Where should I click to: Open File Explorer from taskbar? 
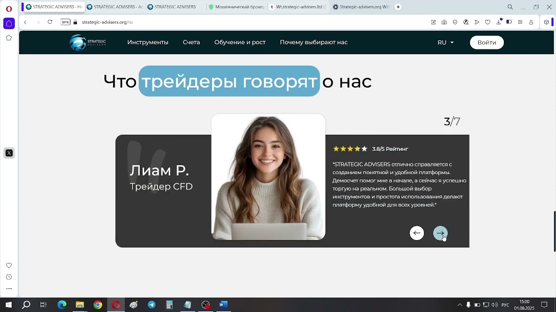[79, 305]
